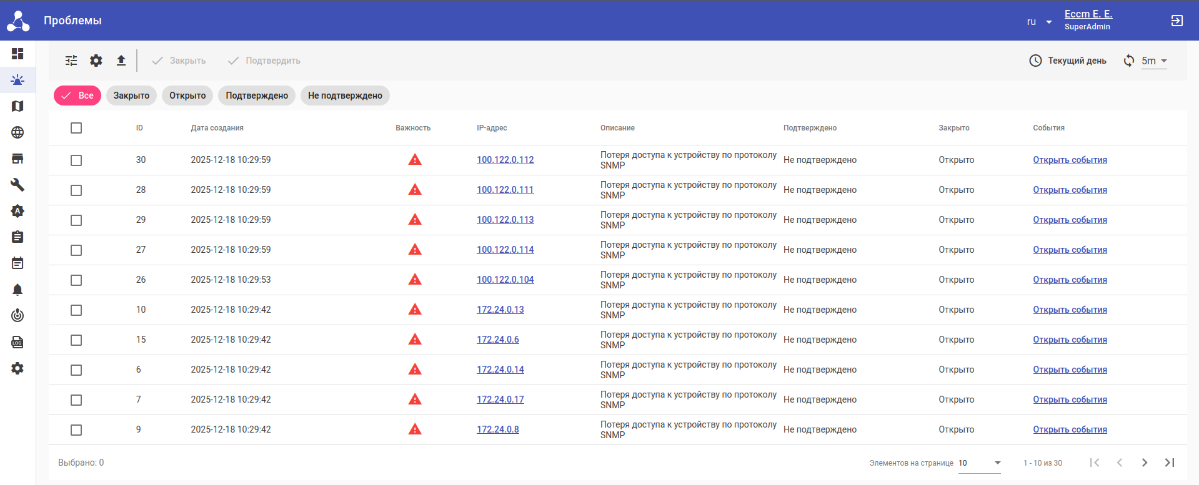Open IP address link 100.122.0.112

[505, 160]
